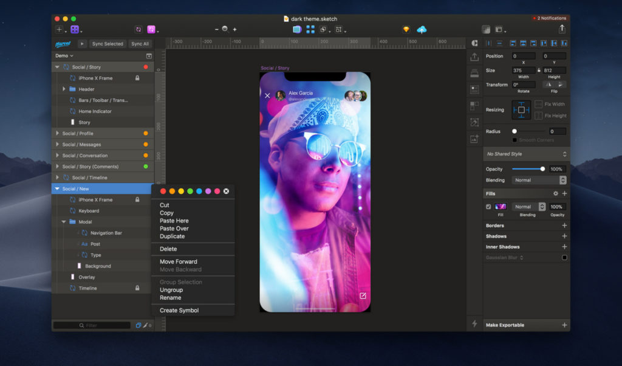Add a new shadow with plus
The width and height of the screenshot is (622, 366).
click(564, 236)
